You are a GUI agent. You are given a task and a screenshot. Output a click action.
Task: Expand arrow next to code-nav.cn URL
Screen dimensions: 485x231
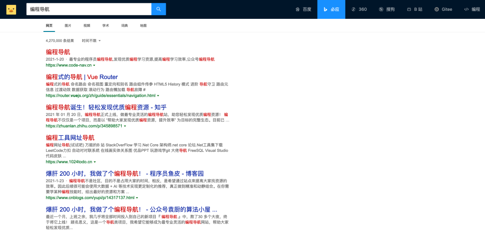[94, 66]
